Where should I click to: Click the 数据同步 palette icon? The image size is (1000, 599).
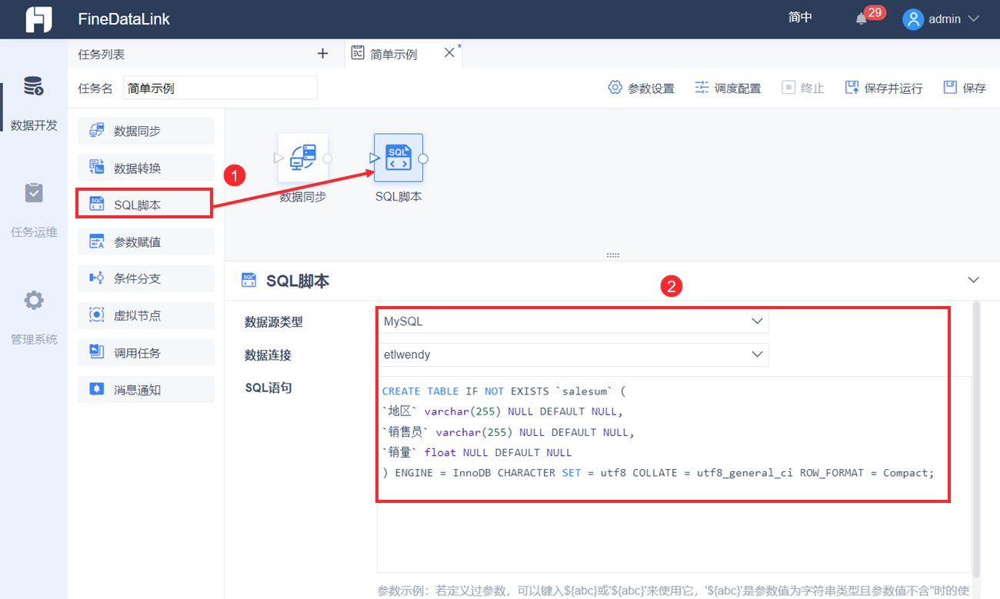point(97,131)
